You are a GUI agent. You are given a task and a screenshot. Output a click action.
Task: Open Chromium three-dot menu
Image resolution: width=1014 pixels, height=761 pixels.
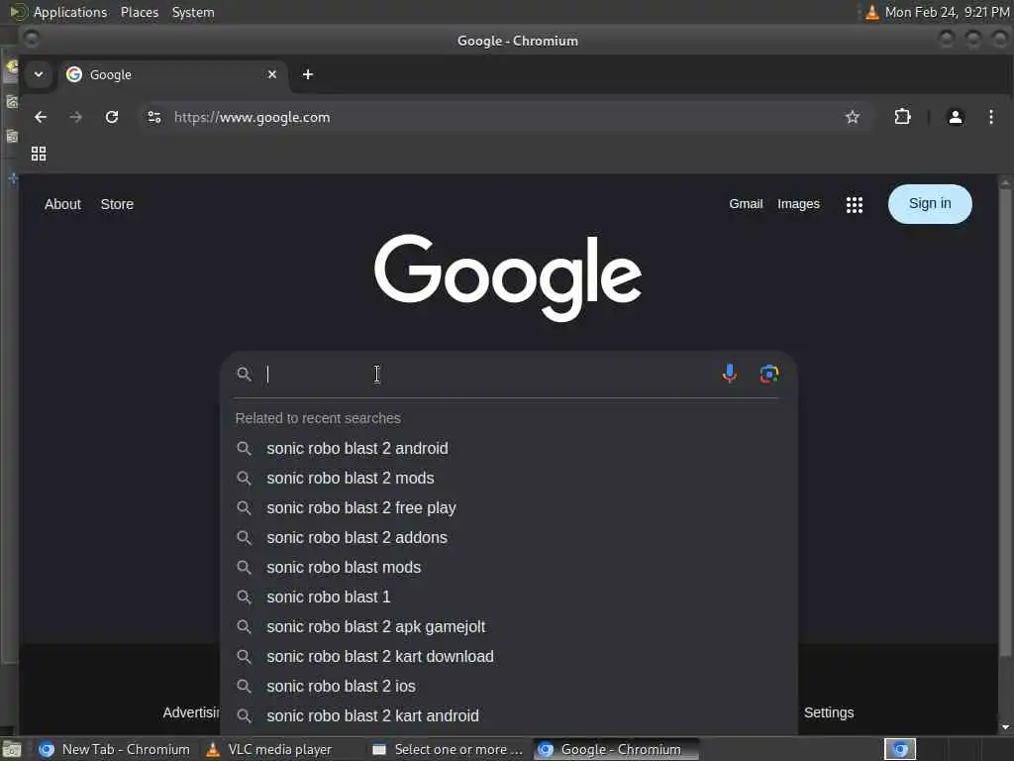pyautogui.click(x=990, y=117)
